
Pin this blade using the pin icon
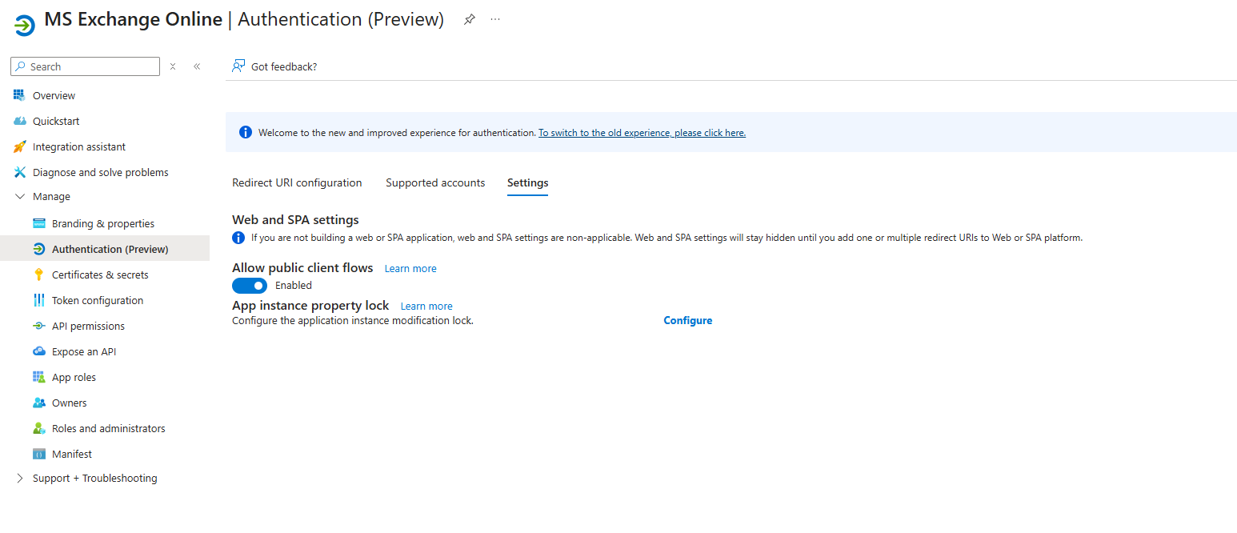point(470,20)
